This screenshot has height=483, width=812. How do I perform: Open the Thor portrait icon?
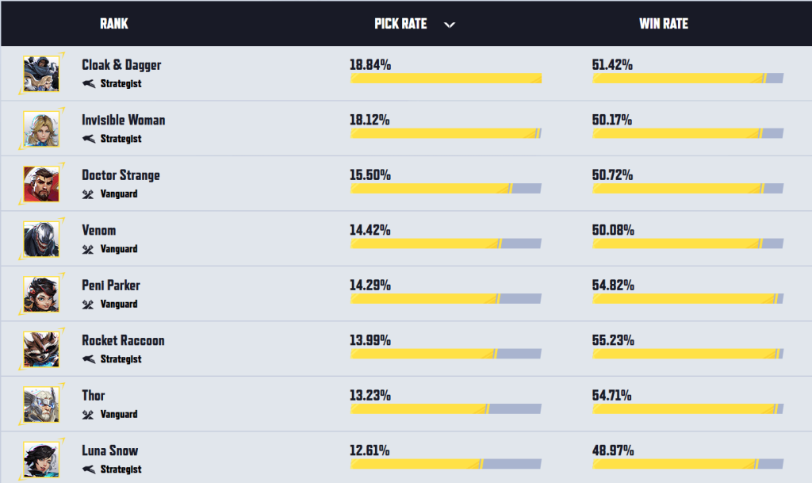pos(41,404)
